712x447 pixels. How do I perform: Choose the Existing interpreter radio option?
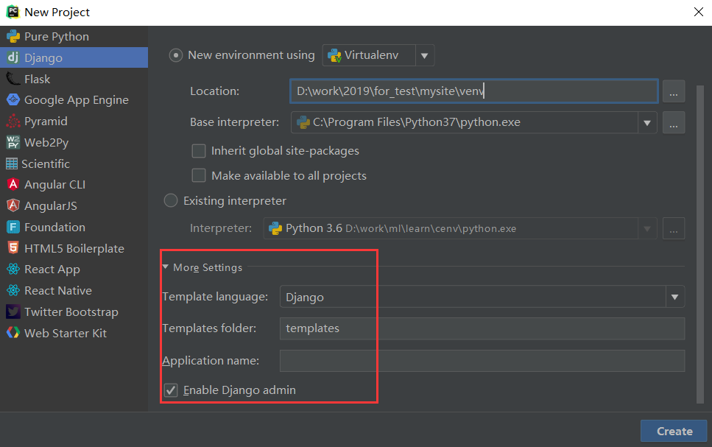pyautogui.click(x=171, y=200)
